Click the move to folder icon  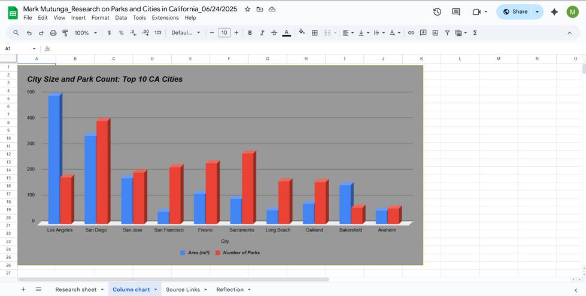pyautogui.click(x=260, y=10)
